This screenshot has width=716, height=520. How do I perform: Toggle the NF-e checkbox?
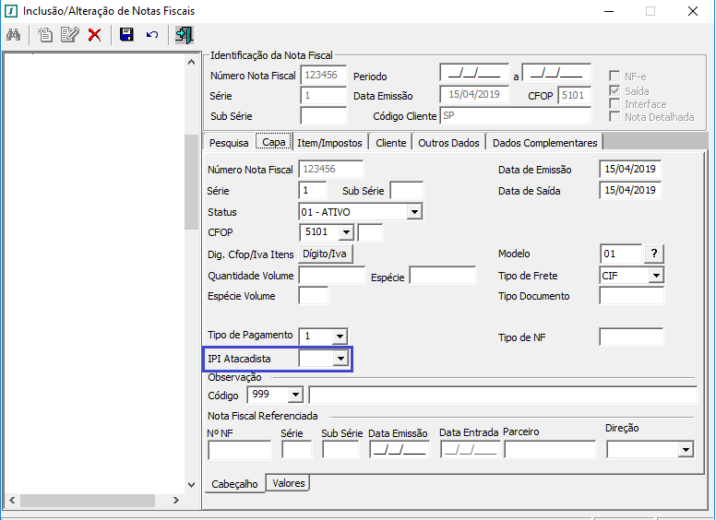click(615, 77)
